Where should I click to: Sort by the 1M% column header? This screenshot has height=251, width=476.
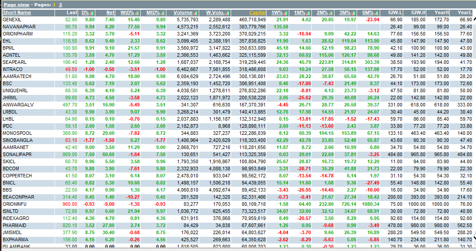click(x=299, y=13)
